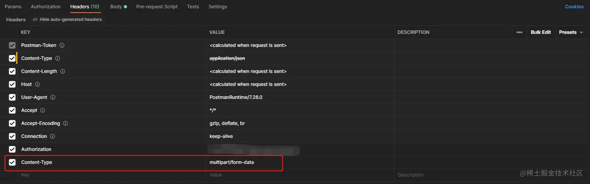This screenshot has width=590, height=184.
Task: Click the Content-Length calculated value
Action: point(248,71)
